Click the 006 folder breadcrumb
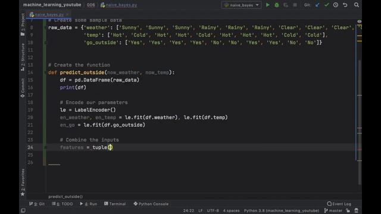 (x=91, y=5)
